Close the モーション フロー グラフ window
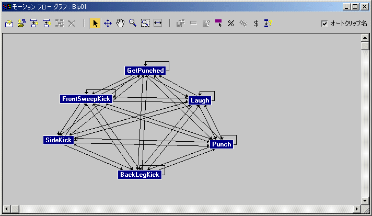 [x=364, y=7]
